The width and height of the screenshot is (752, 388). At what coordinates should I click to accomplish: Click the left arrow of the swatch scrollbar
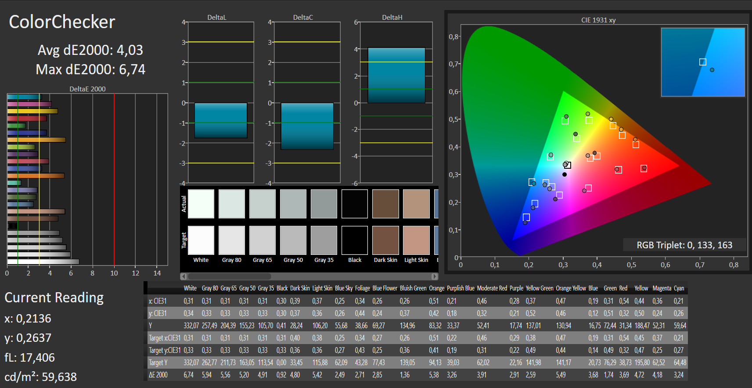184,276
